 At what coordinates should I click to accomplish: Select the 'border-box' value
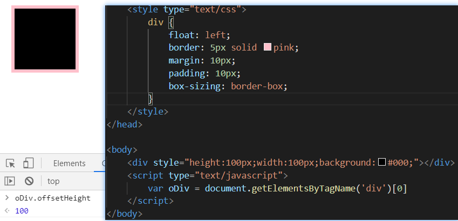[257, 86]
